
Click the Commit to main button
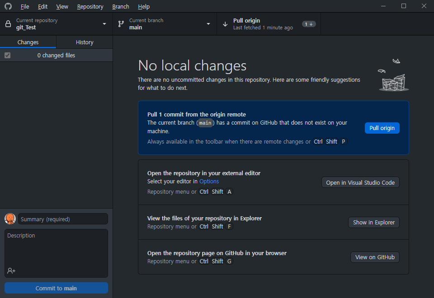pos(56,288)
